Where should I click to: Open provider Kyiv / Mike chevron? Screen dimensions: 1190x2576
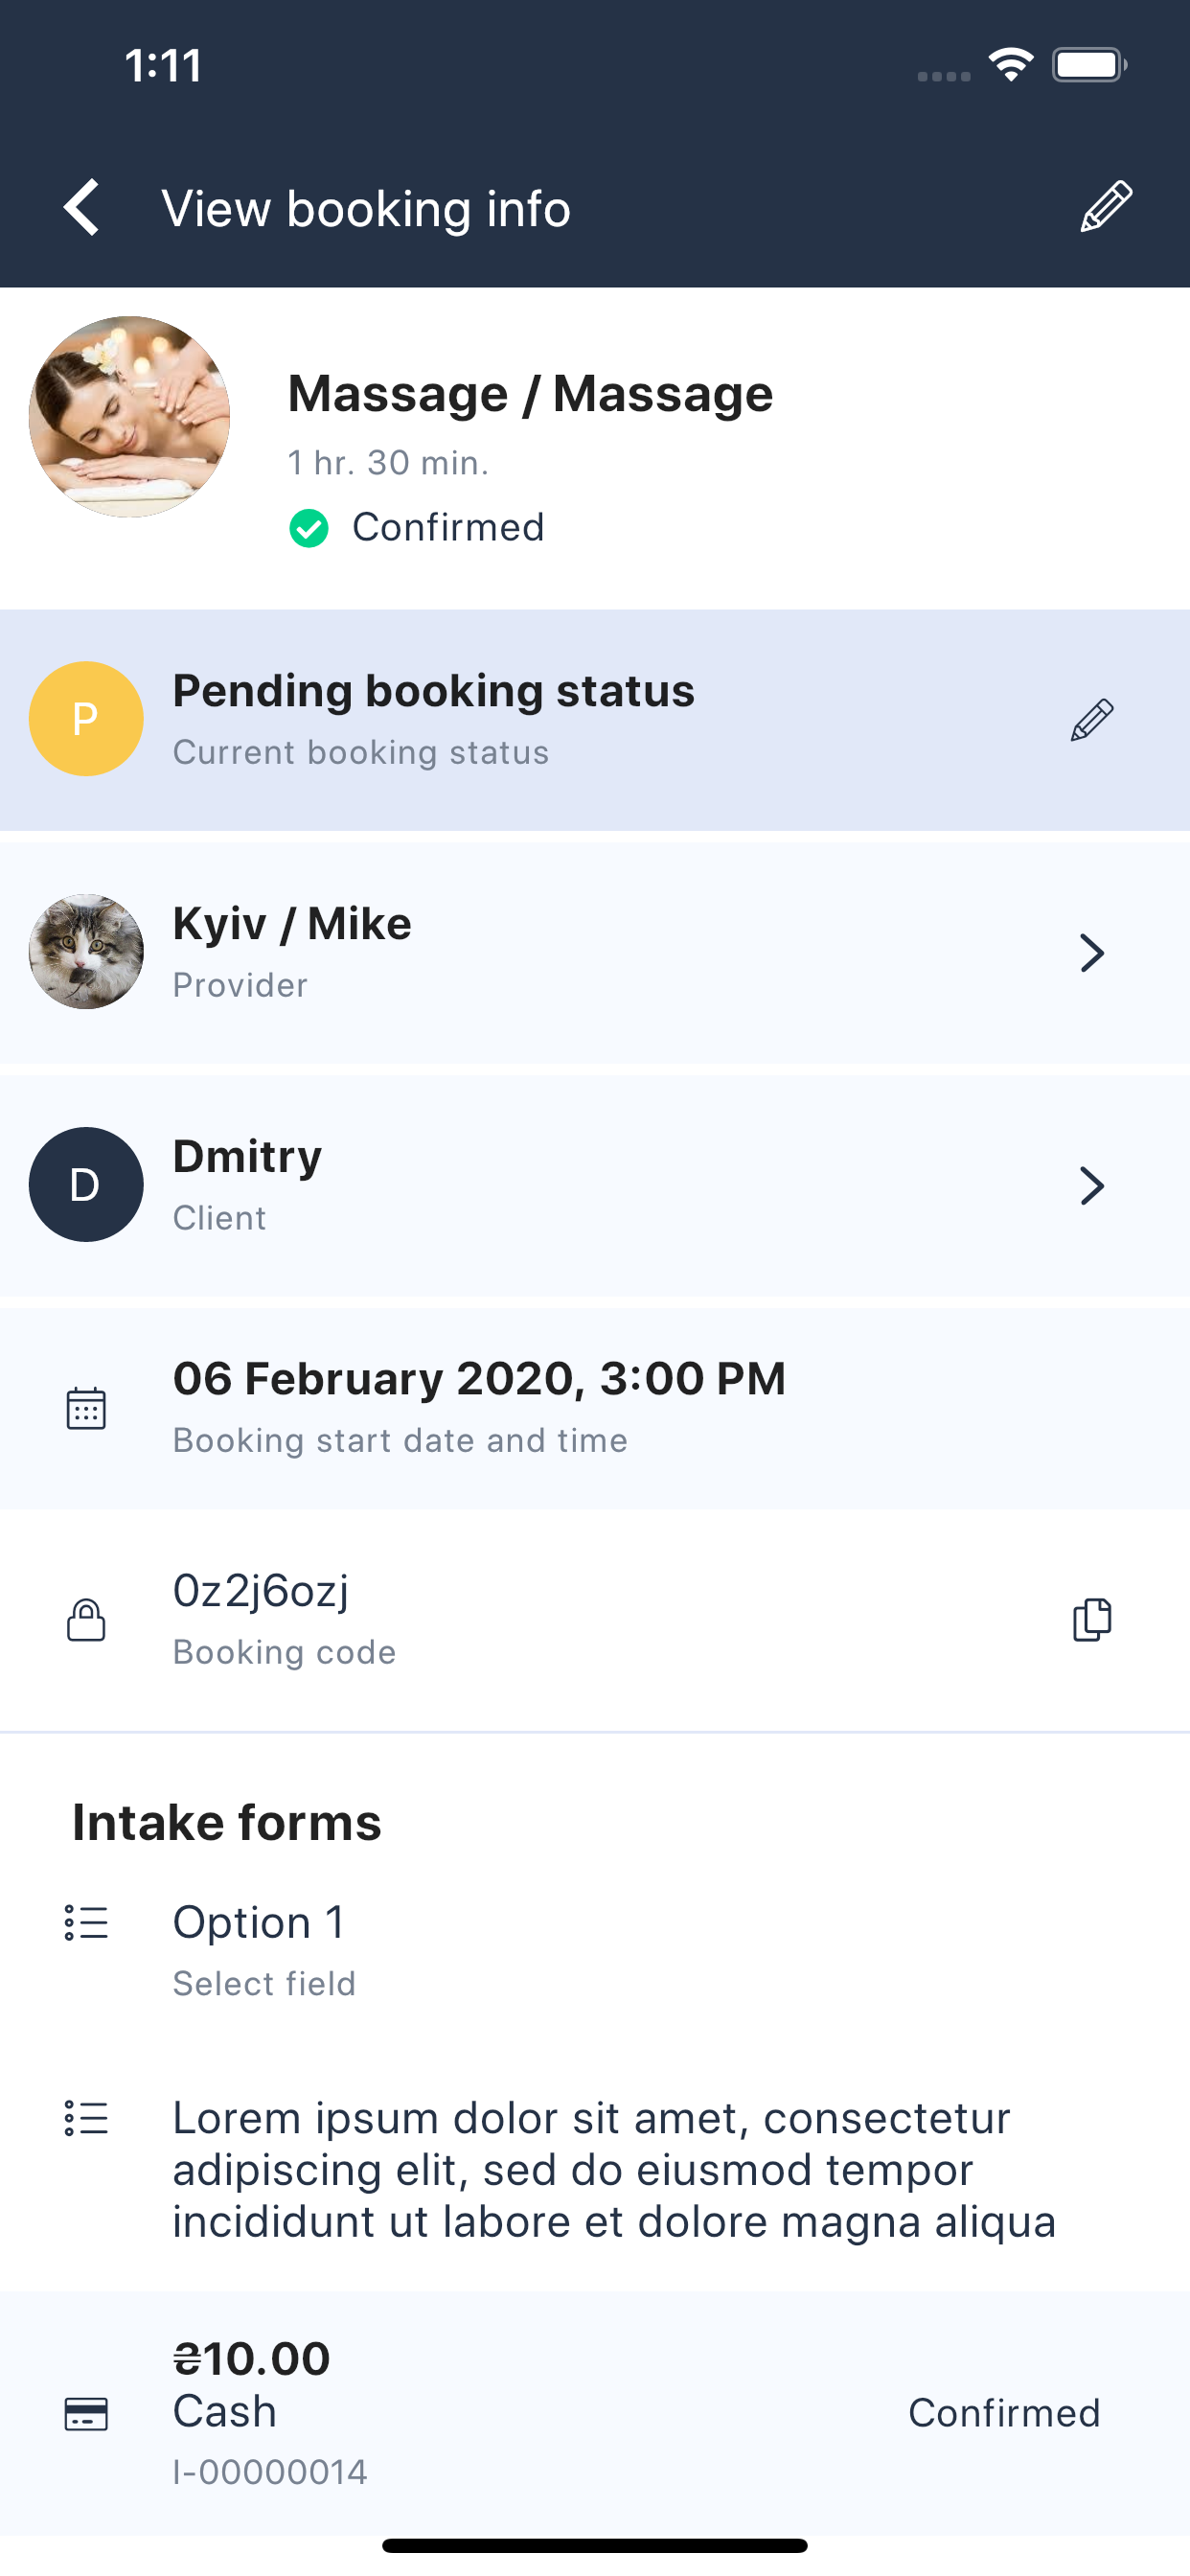[1091, 953]
